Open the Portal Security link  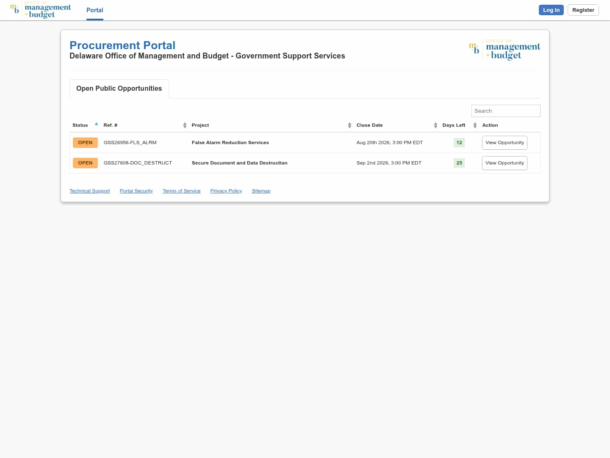click(x=136, y=191)
